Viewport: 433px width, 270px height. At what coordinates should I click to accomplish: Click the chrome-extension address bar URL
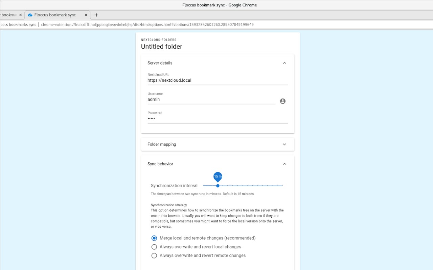pos(147,25)
